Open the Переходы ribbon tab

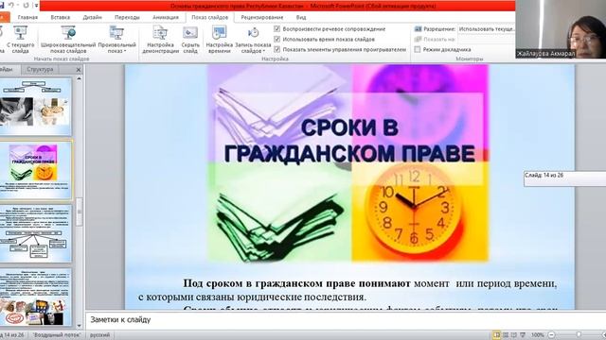[127, 17]
